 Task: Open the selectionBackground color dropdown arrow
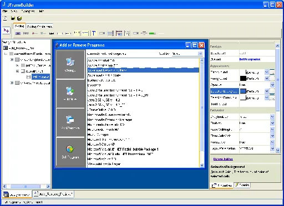267,91
